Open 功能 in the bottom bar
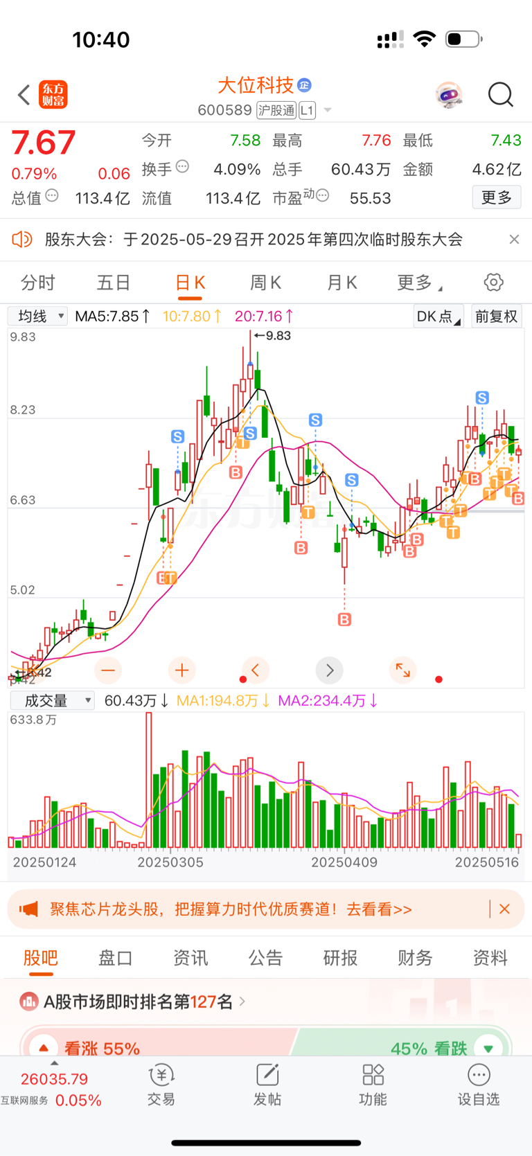The height and width of the screenshot is (1156, 532). [373, 1085]
